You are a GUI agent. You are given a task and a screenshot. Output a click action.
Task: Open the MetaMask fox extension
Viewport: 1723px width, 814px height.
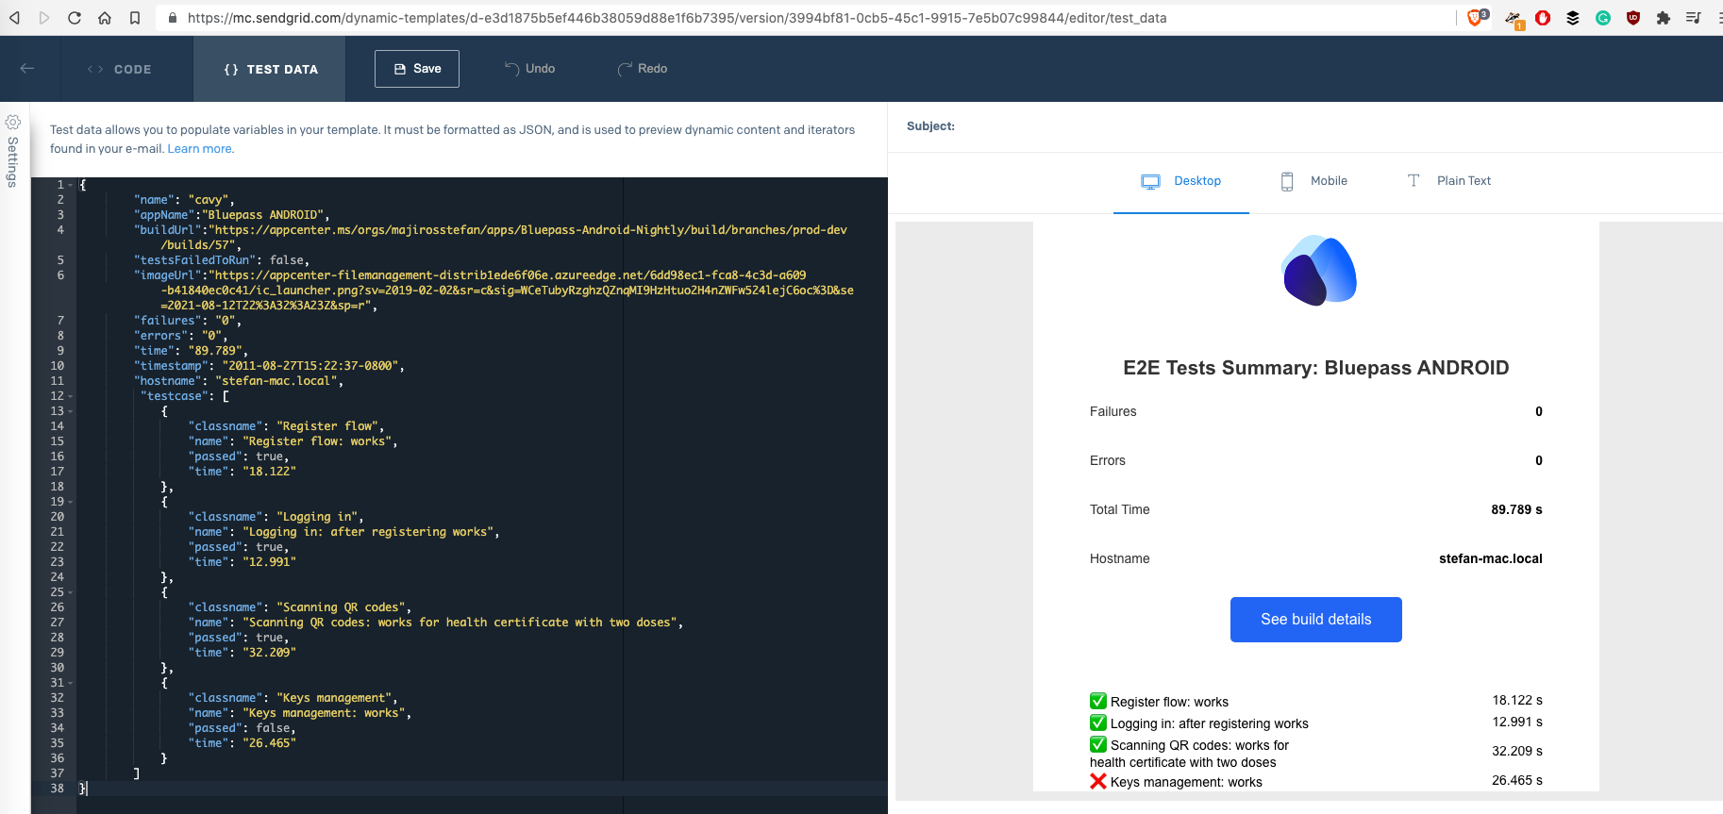1514,18
